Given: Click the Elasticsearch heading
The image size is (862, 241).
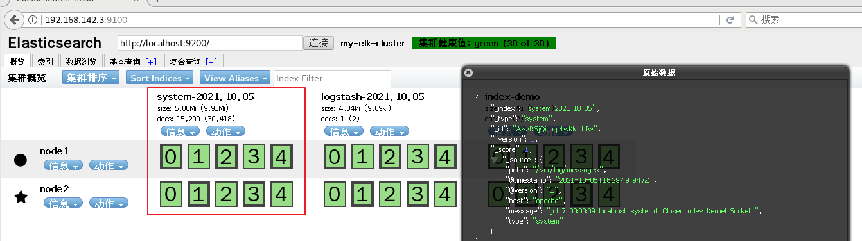Looking at the screenshot, I should 55,43.
